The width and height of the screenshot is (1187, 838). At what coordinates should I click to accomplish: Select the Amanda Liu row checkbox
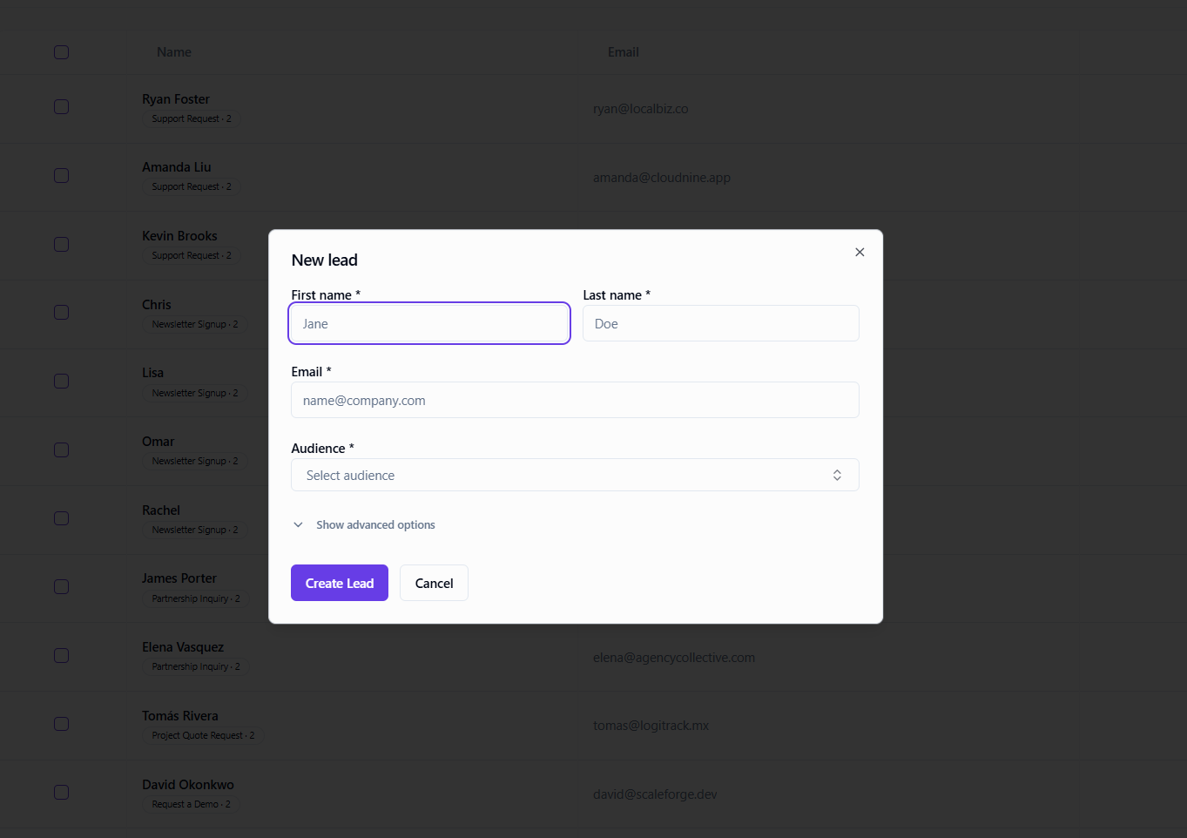(x=61, y=175)
